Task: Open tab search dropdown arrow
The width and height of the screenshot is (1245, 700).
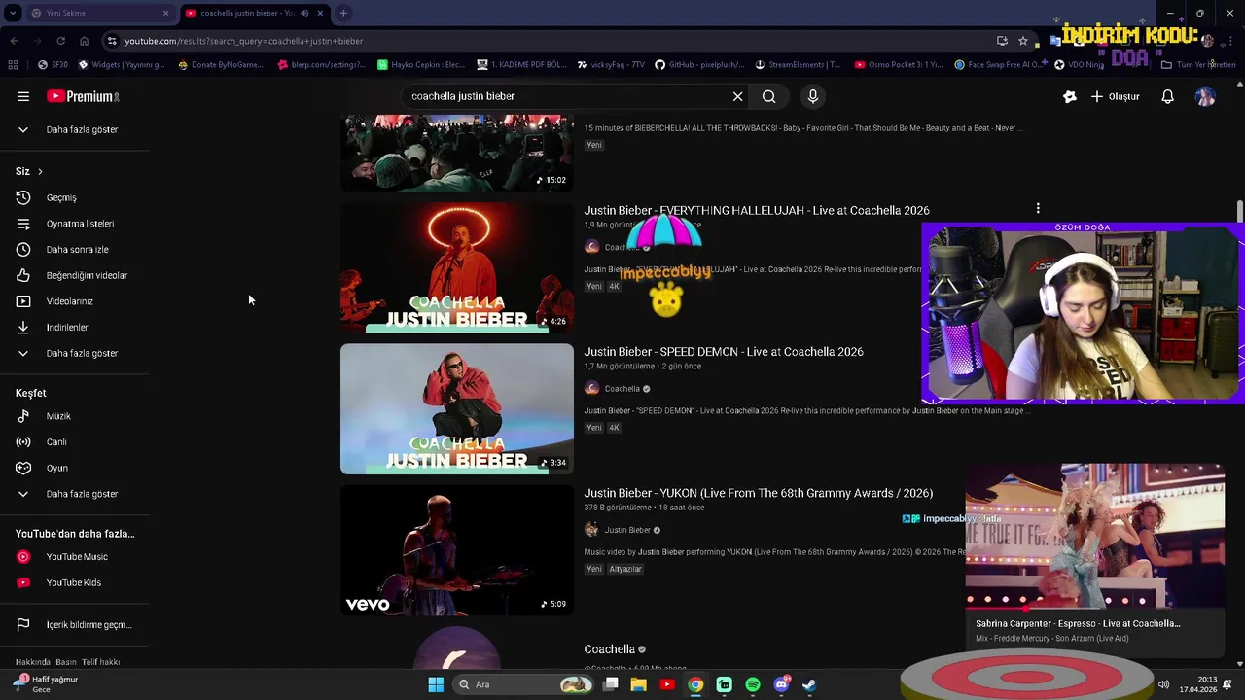Action: click(13, 13)
